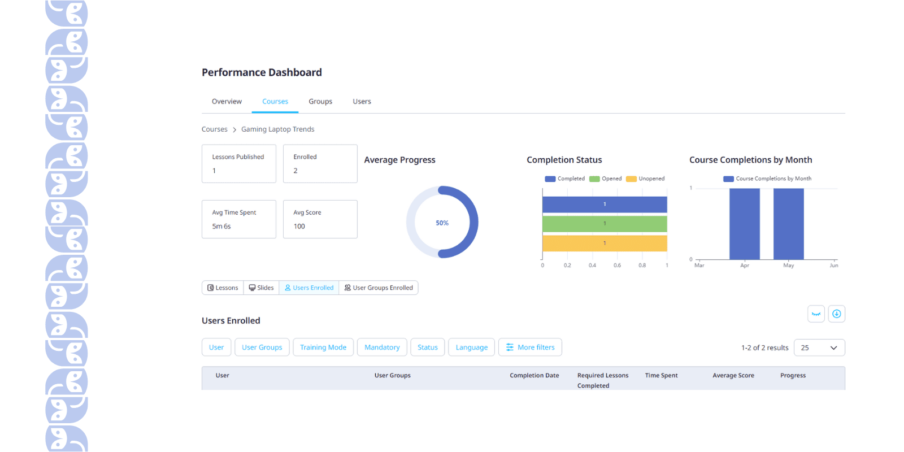Click Gaming Laptop Trends breadcrumb
Screen dimensions: 904x452
[x=277, y=129]
